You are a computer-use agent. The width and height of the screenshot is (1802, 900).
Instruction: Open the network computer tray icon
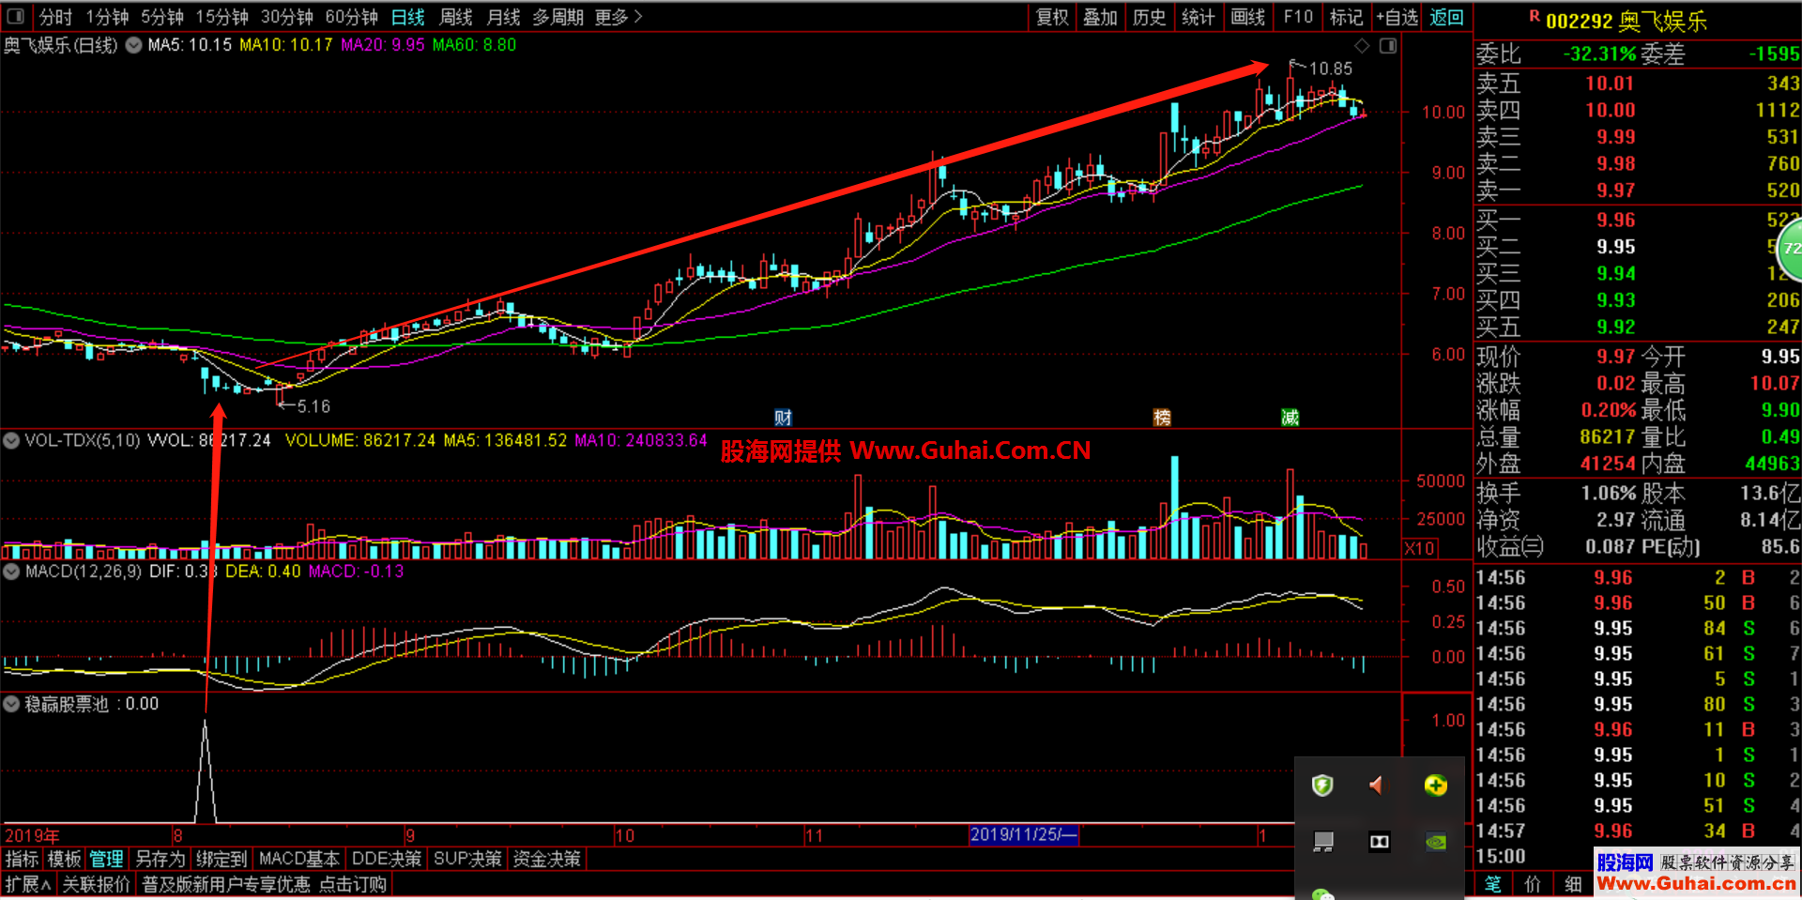pos(1322,842)
